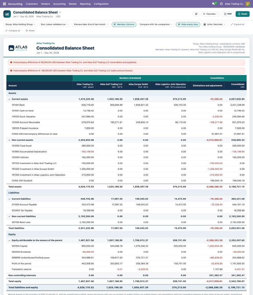The image size is (253, 295).
Task: Click 999999 Undistributed Profits/Losses row
Action: pyautogui.click(x=126, y=258)
